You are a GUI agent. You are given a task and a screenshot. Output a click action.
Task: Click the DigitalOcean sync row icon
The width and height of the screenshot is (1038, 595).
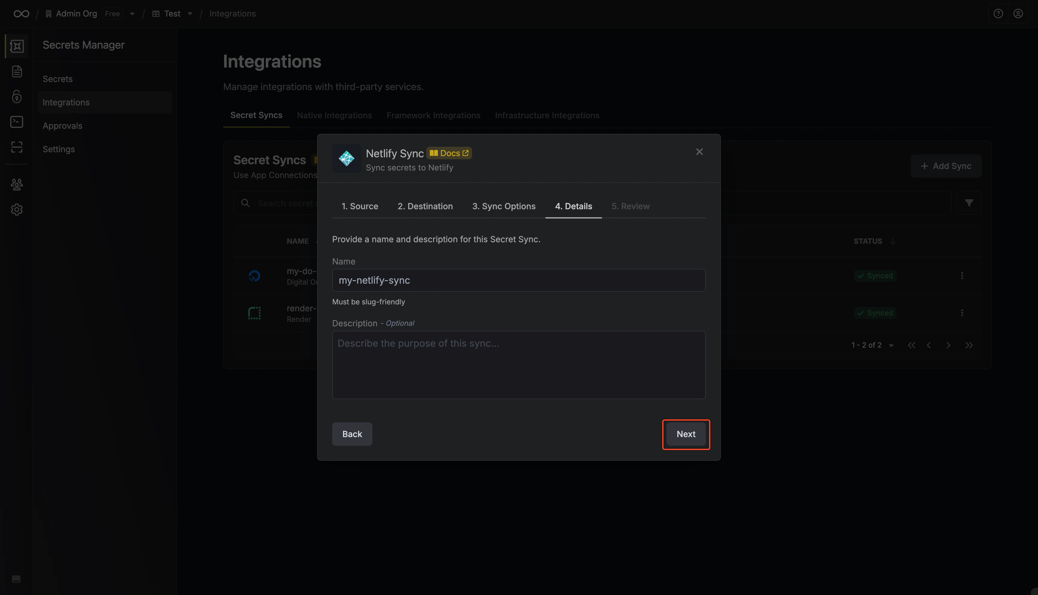pos(254,276)
